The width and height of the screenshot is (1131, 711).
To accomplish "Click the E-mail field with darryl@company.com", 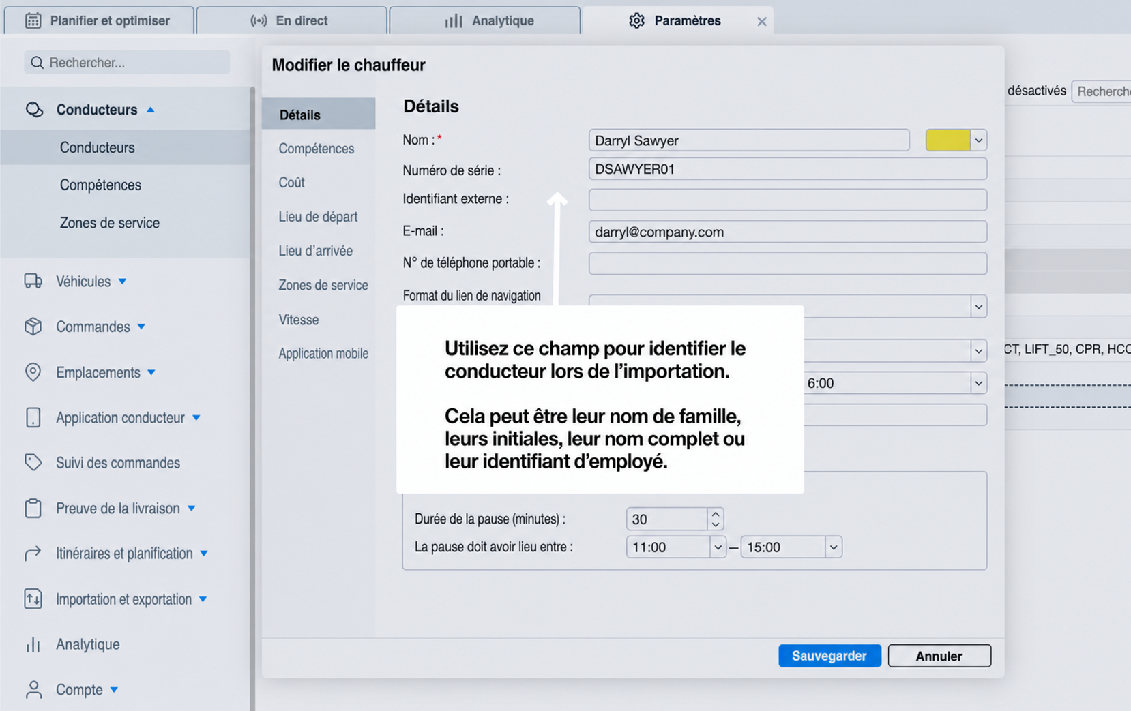I will click(x=787, y=232).
